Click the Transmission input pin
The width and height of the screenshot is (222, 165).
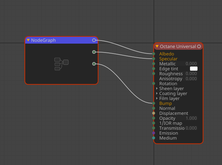[x=154, y=128]
